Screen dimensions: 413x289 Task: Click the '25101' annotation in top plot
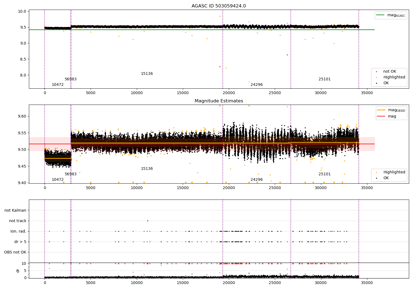325,79
